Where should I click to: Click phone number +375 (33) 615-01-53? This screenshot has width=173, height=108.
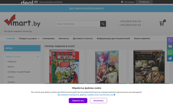click(130, 25)
